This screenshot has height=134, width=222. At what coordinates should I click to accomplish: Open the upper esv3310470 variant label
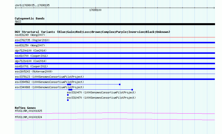coord(101,92)
